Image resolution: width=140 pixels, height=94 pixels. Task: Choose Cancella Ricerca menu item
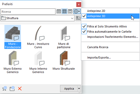pos(110,47)
